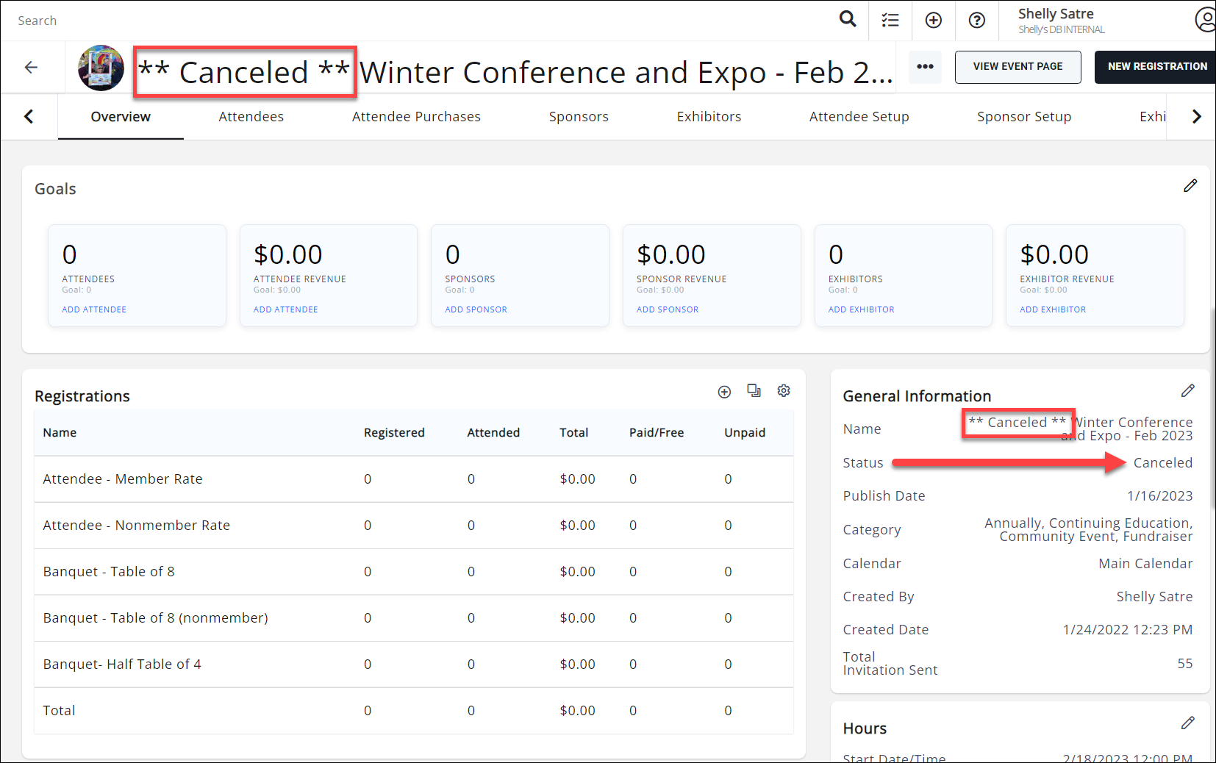The width and height of the screenshot is (1216, 763).
Task: Open the Sponsor Setup tab
Action: [x=1023, y=117]
